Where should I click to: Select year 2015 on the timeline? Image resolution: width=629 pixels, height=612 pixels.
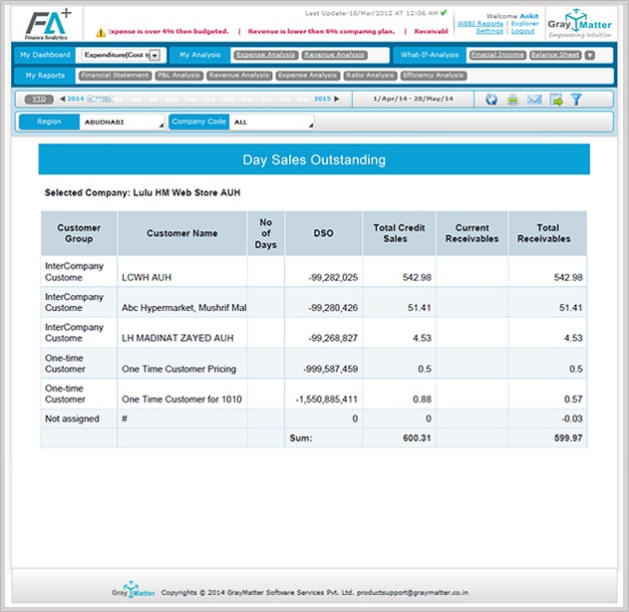(x=322, y=99)
